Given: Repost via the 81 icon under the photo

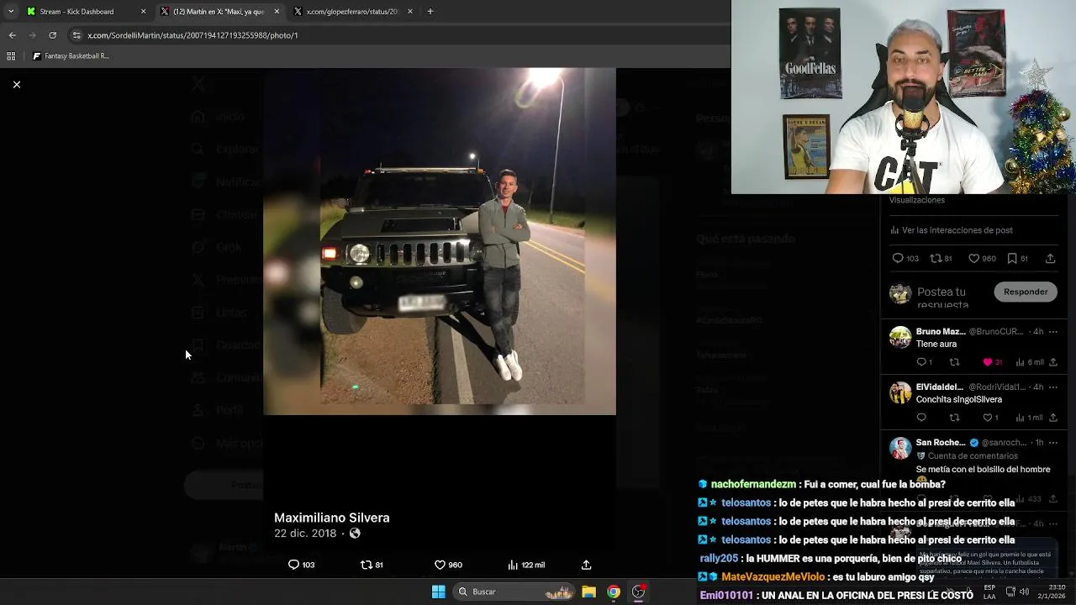Looking at the screenshot, I should click(x=372, y=565).
